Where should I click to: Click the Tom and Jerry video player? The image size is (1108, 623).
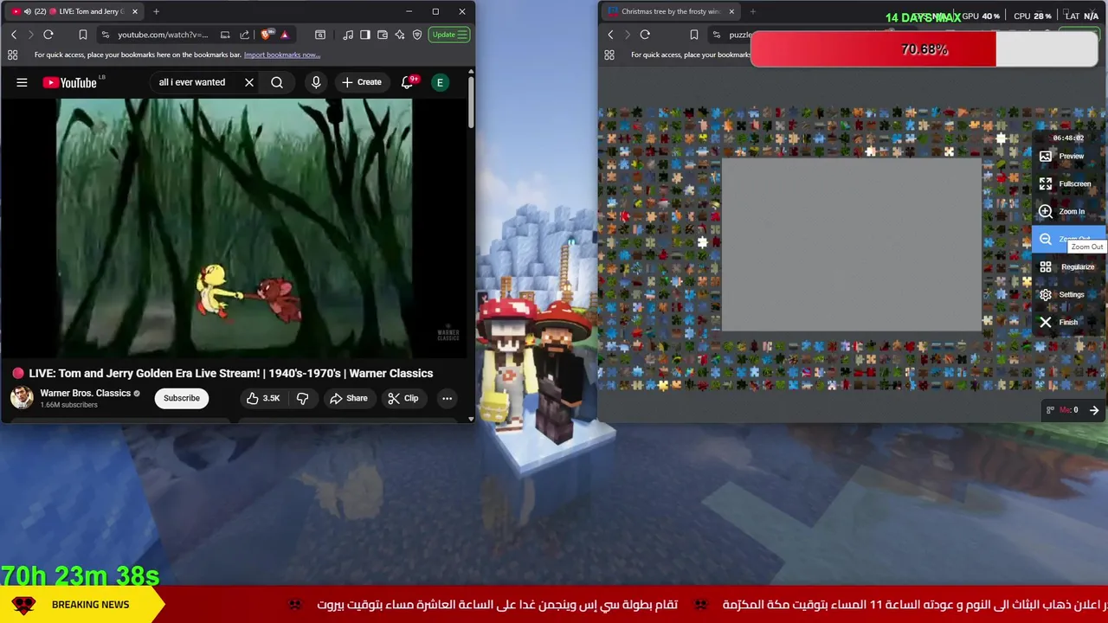[x=234, y=228]
